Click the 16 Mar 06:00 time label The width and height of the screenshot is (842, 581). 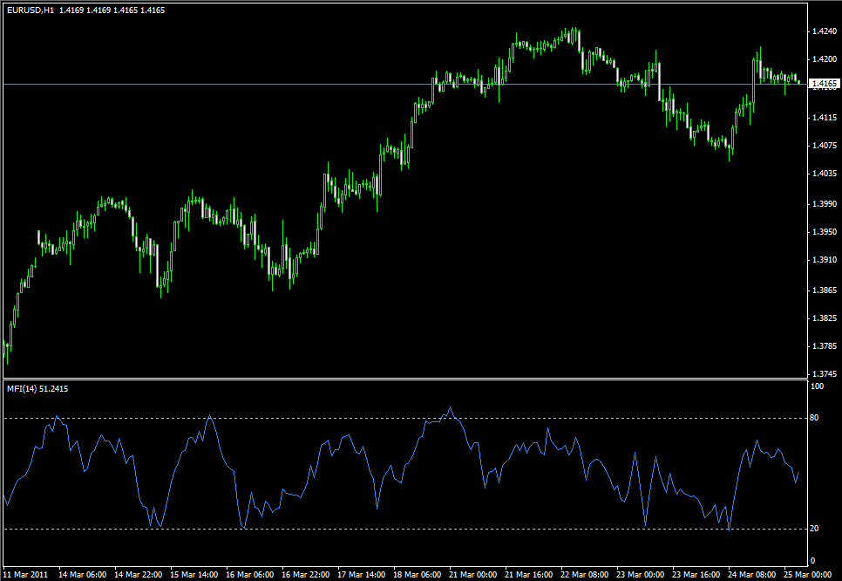pos(249,575)
